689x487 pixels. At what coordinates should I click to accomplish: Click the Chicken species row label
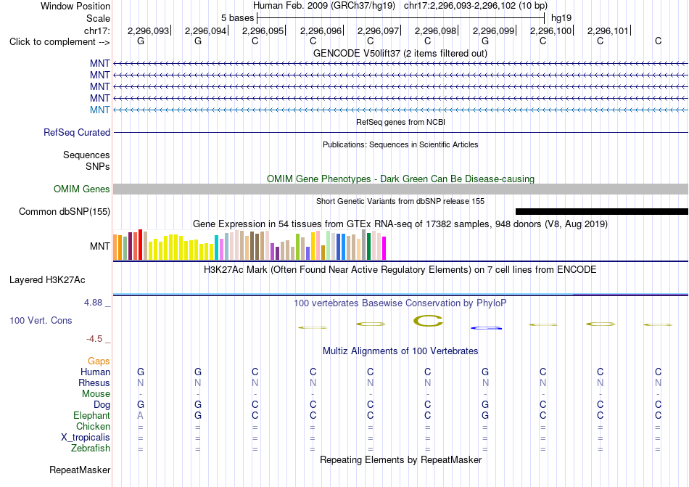[x=93, y=426]
